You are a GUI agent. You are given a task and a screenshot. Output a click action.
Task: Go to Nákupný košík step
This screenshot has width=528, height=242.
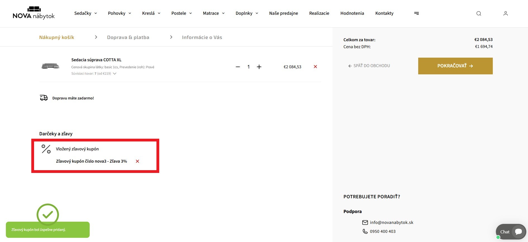[57, 37]
